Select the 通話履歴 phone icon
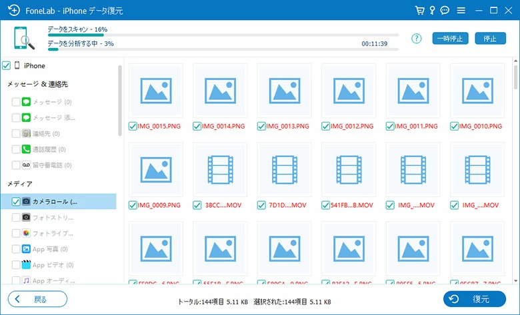The width and height of the screenshot is (520, 315). click(26, 149)
